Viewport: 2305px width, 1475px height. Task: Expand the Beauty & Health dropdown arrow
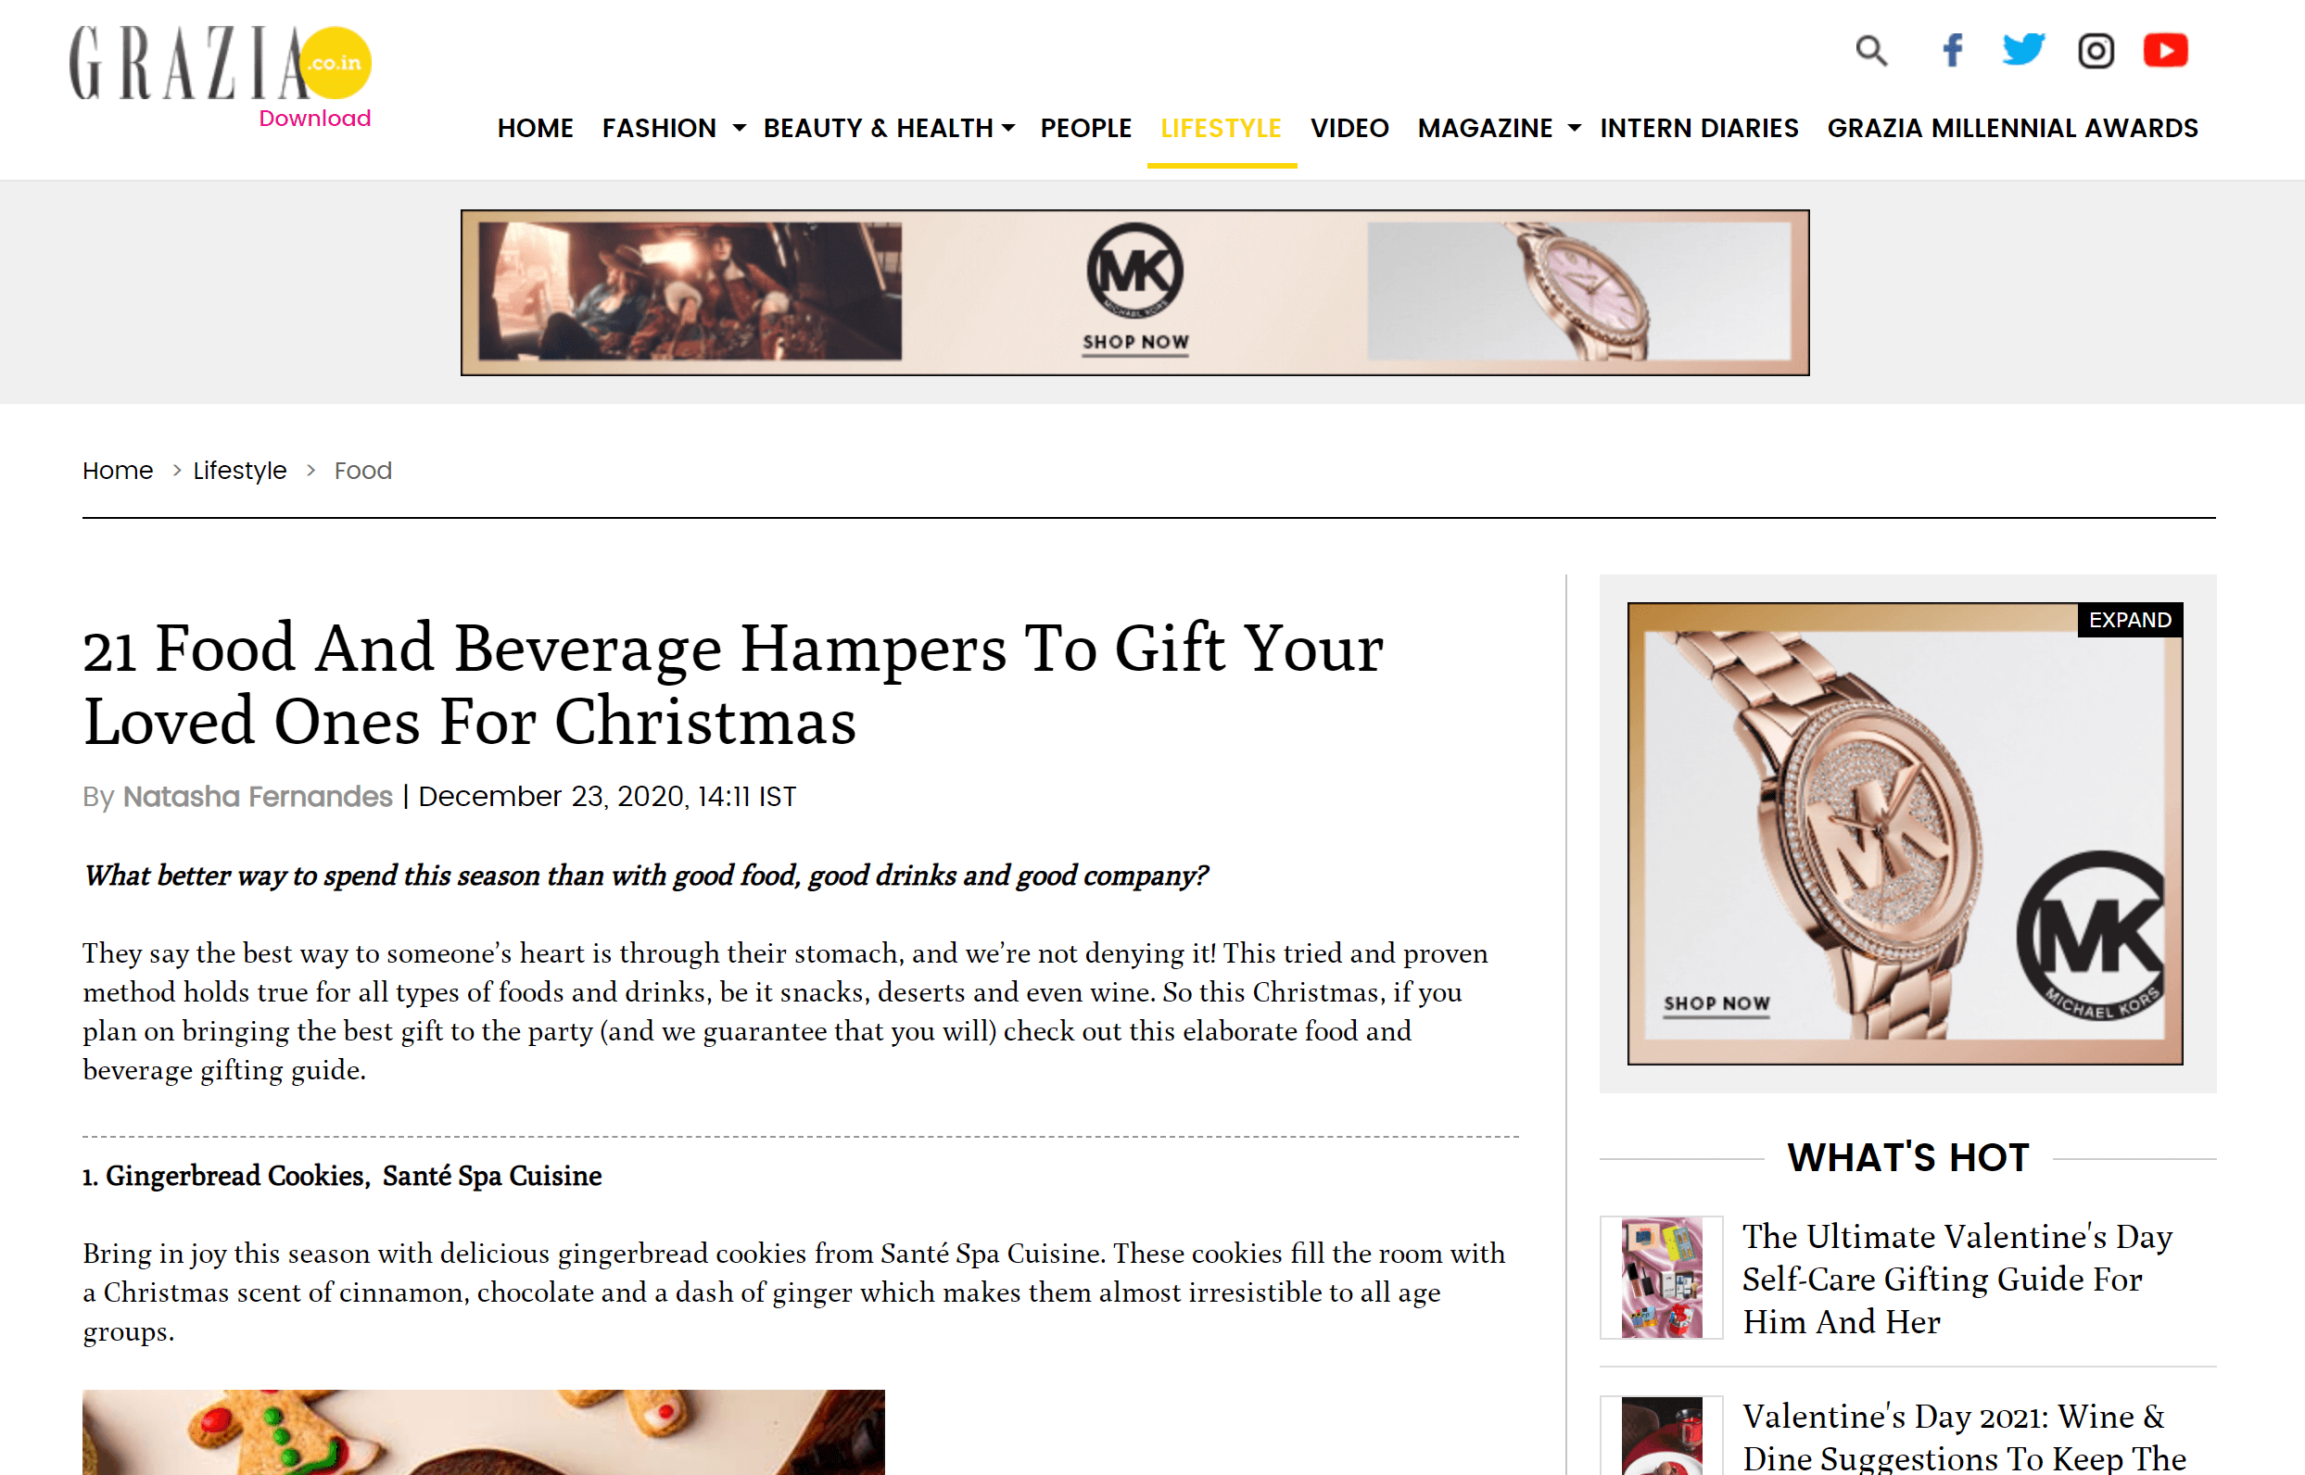point(1007,127)
